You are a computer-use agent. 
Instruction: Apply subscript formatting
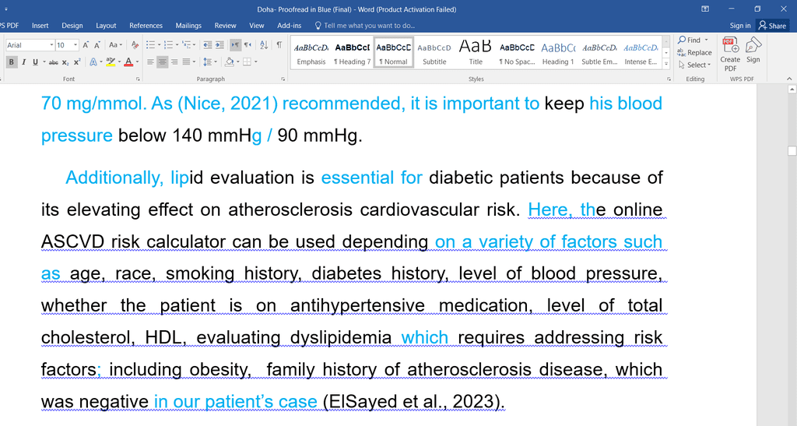[x=65, y=62]
